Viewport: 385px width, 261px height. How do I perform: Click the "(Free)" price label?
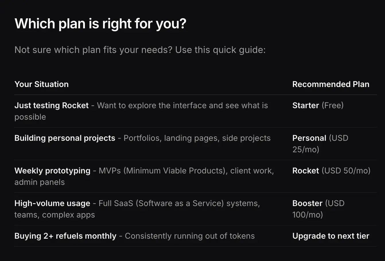coord(332,105)
